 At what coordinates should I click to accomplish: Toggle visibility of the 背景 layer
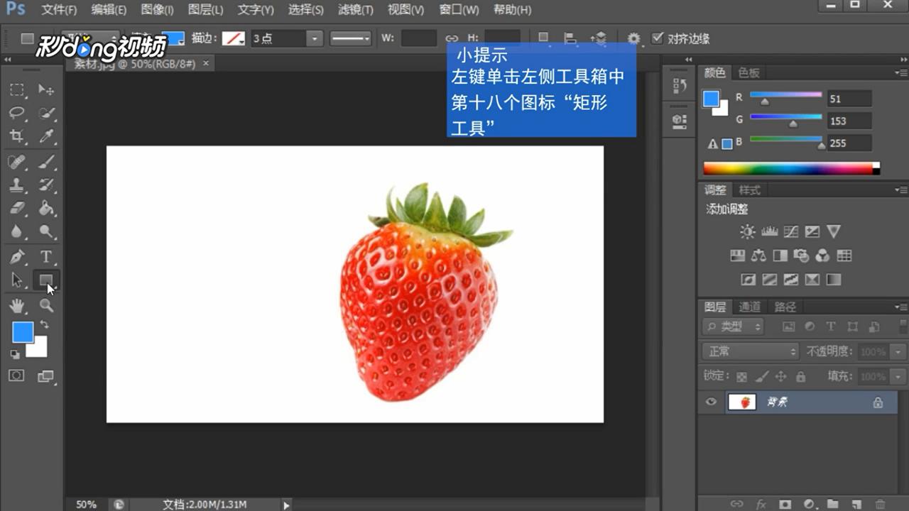[x=711, y=402]
